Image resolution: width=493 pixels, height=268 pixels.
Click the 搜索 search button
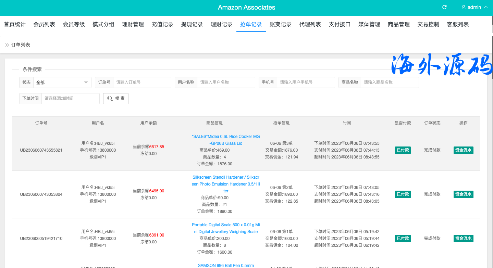pyautogui.click(x=116, y=99)
